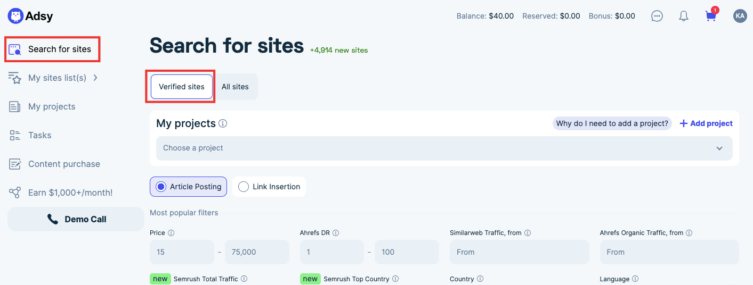The image size is (753, 285).
Task: Click Why do I need to add a project
Action: [612, 123]
